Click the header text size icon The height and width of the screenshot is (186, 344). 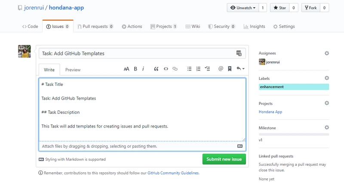pos(126,69)
